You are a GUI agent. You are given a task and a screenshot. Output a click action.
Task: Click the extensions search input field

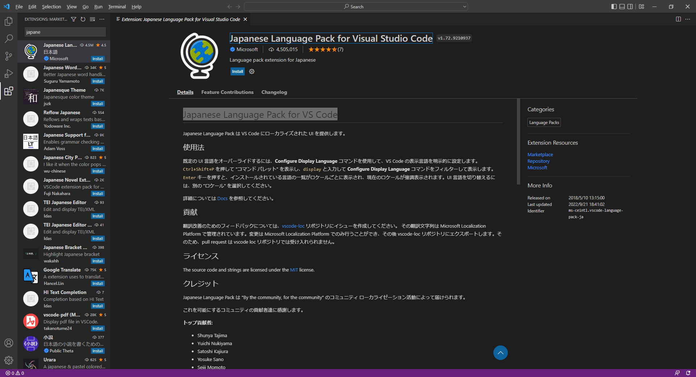point(65,32)
